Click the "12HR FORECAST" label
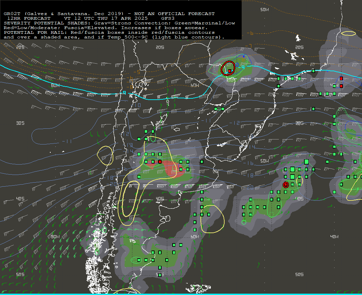This screenshot has width=362, height=295. click(29, 18)
